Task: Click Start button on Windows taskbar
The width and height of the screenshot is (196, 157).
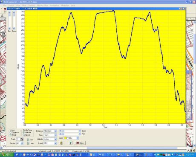Action: [6, 155]
